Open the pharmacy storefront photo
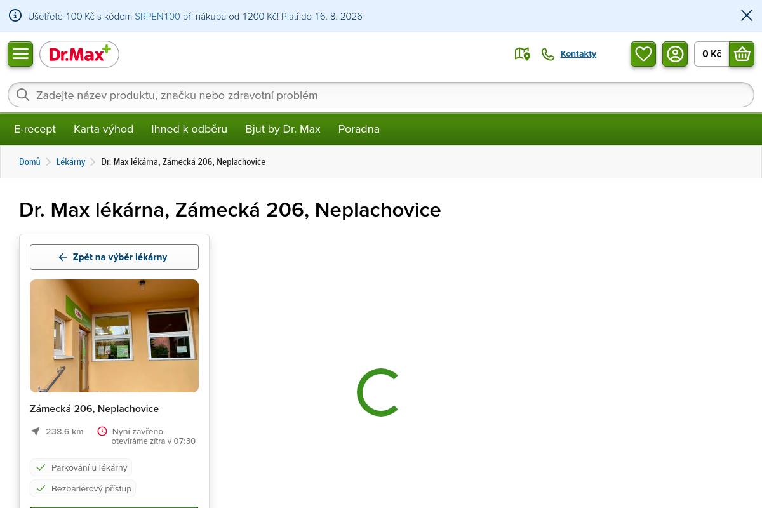This screenshot has width=762, height=508. tap(114, 336)
